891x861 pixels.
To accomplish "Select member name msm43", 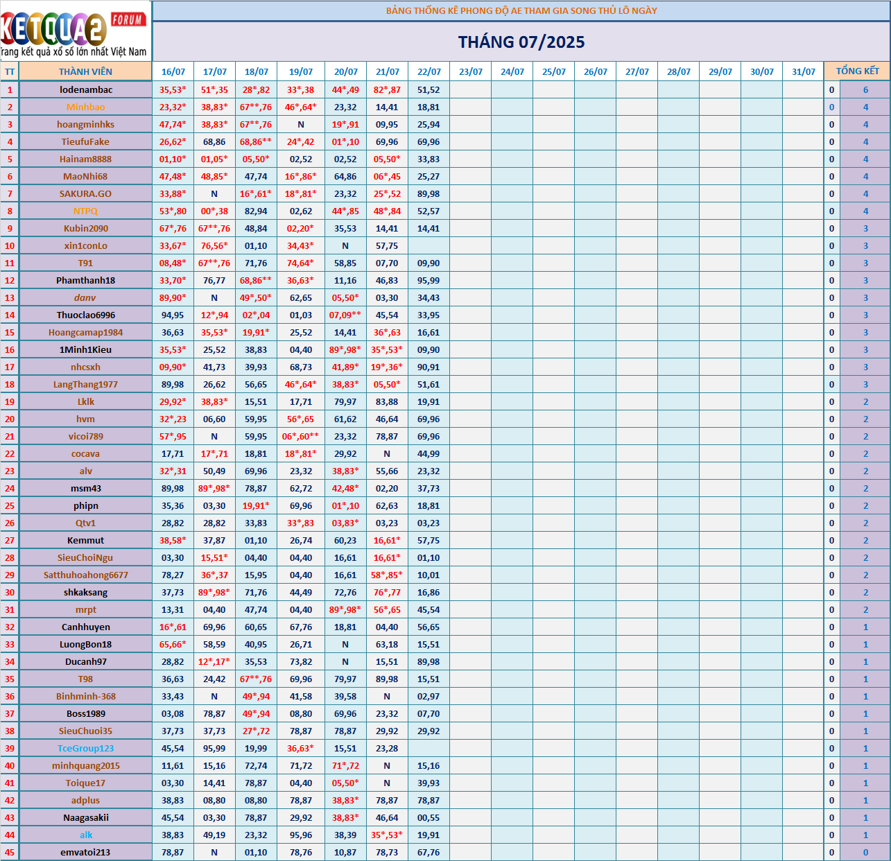I will [x=86, y=488].
